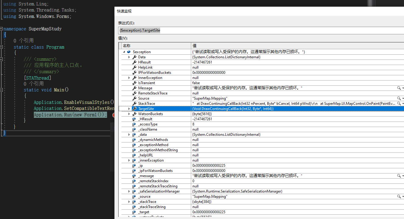
Task: Click the _className field icon
Action: point(134,129)
